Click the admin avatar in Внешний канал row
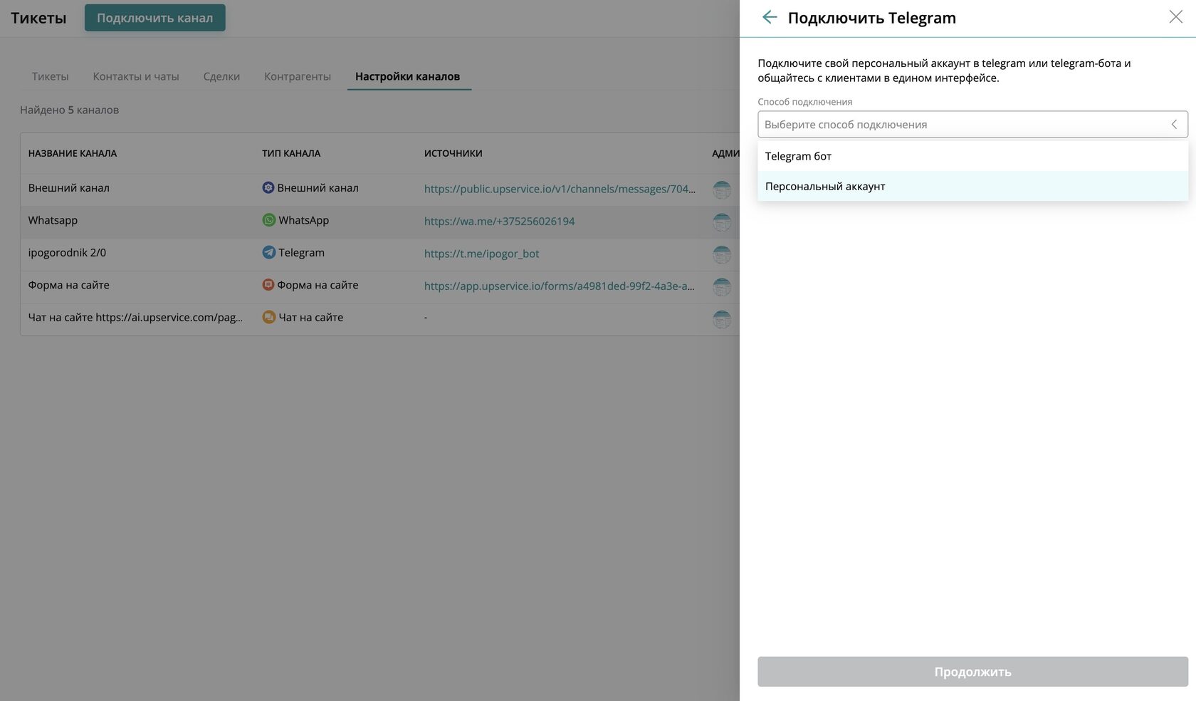The height and width of the screenshot is (701, 1196). [722, 189]
